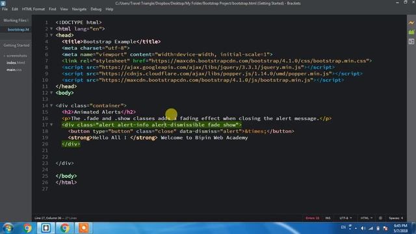Click Spaces indentation label in status bar
Screen dimensions: 416x234
point(395,218)
